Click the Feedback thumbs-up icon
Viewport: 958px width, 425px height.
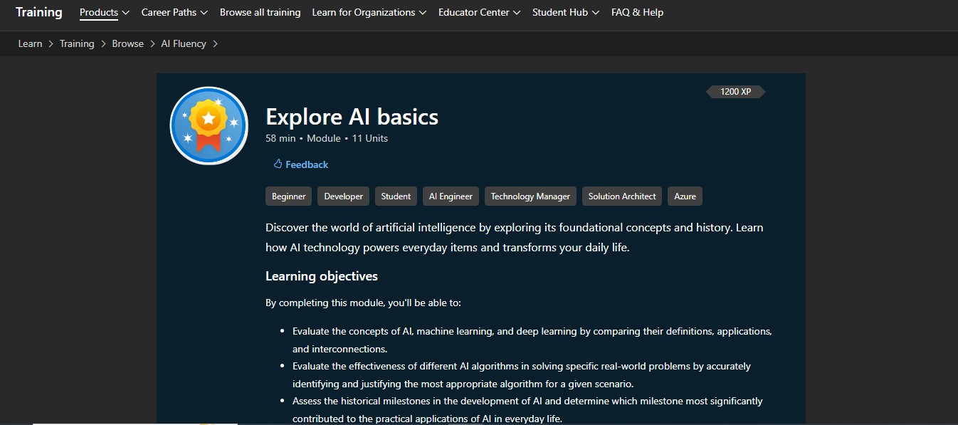click(278, 164)
